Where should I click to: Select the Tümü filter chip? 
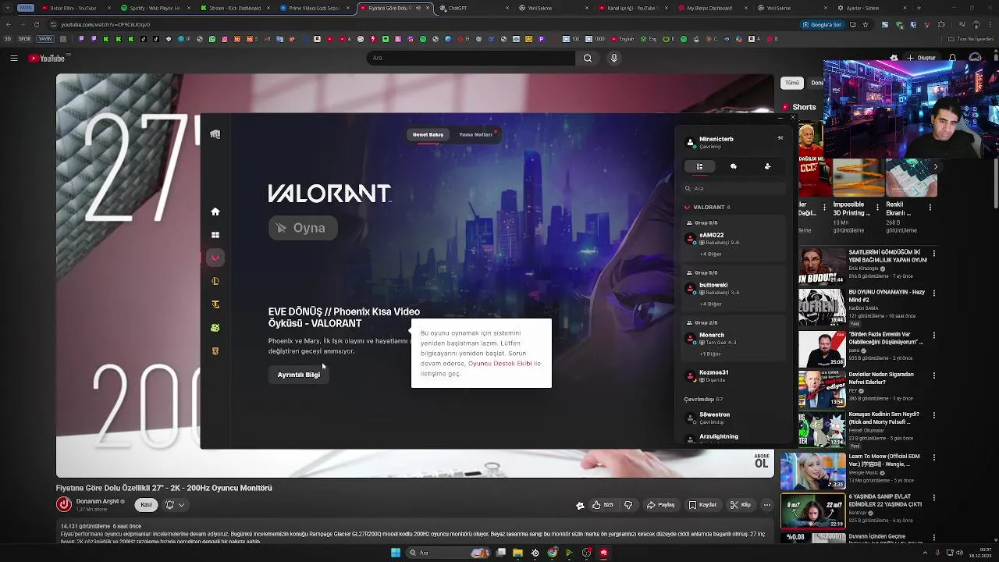click(x=791, y=83)
